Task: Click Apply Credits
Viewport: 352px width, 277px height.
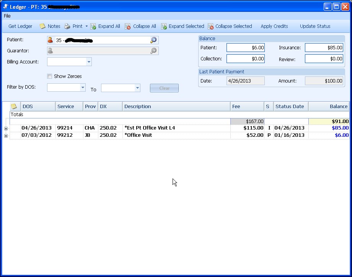Action: 274,26
